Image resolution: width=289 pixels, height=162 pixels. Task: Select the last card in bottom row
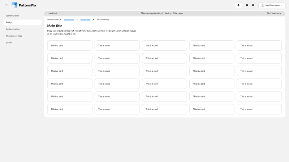[259, 109]
